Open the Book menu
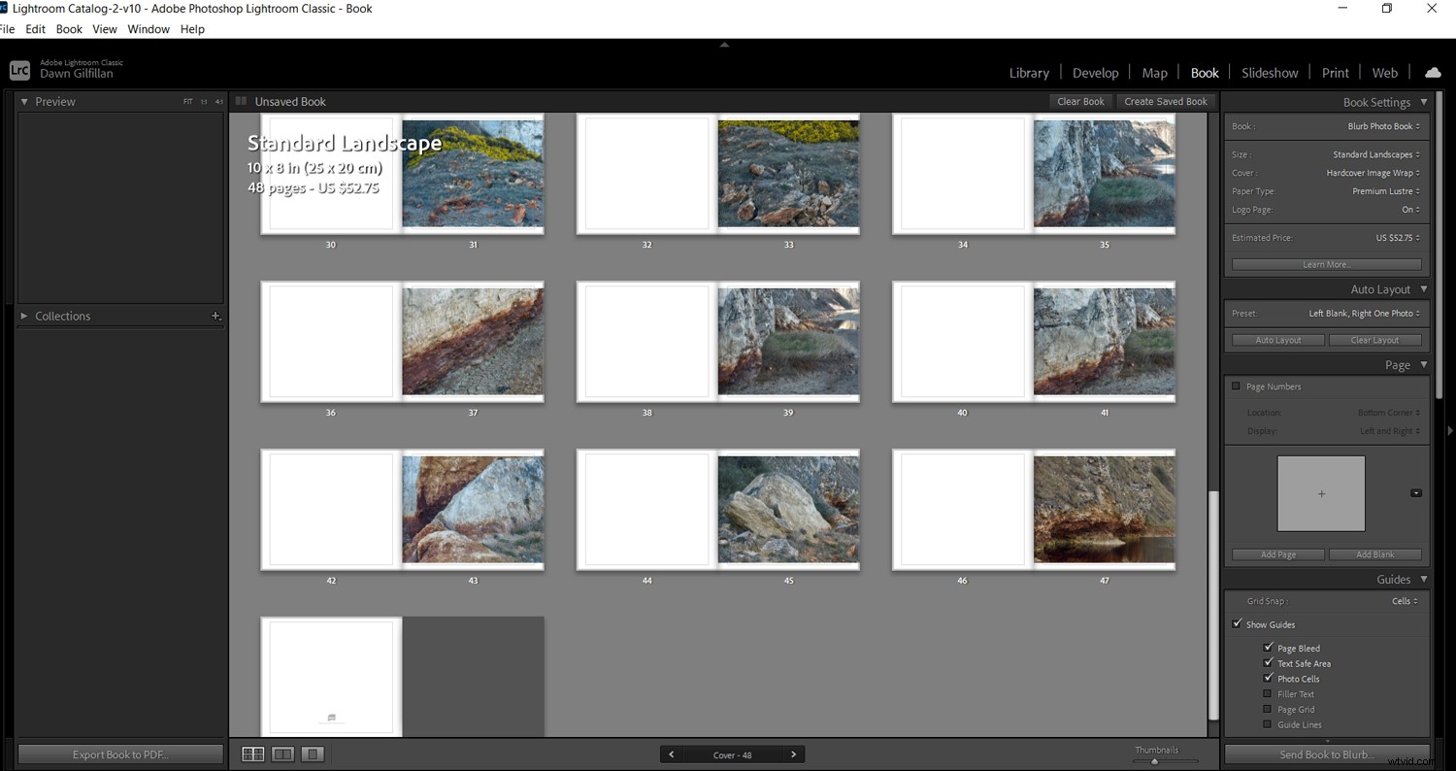Screen dimensions: 1456x771 [x=68, y=28]
